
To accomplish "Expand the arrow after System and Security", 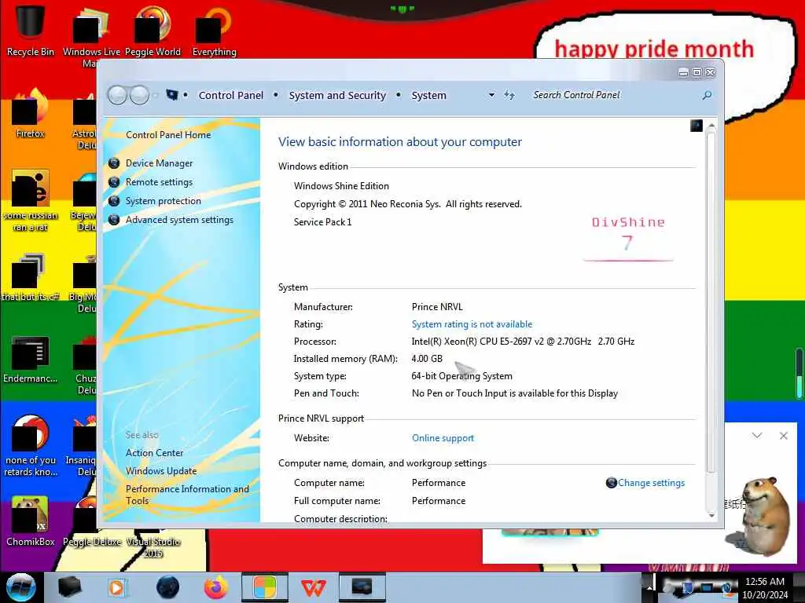I will pos(399,95).
